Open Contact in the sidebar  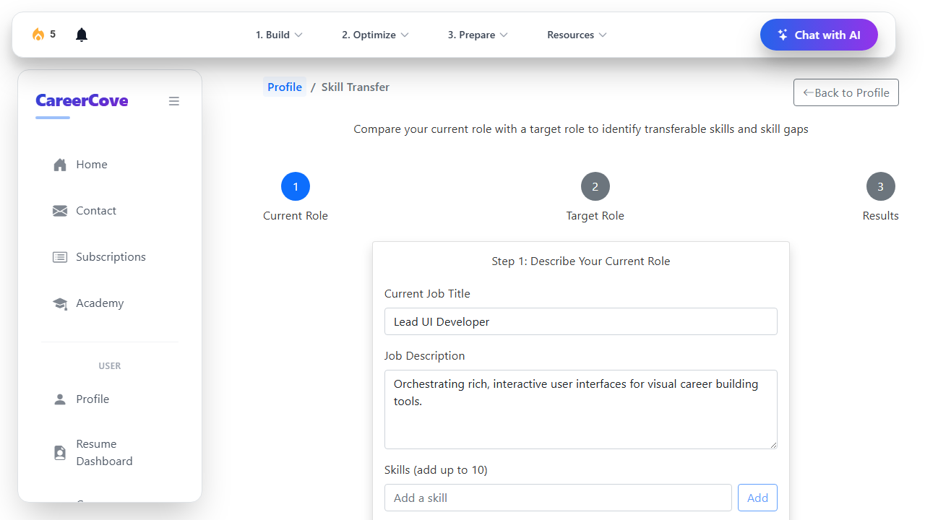pyautogui.click(x=110, y=211)
